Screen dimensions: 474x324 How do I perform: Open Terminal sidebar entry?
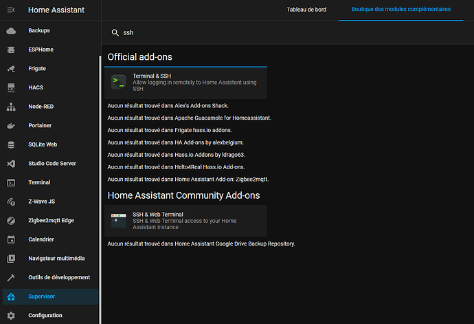click(x=50, y=182)
